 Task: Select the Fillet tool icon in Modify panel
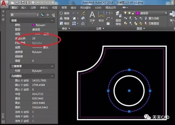coord(74,18)
